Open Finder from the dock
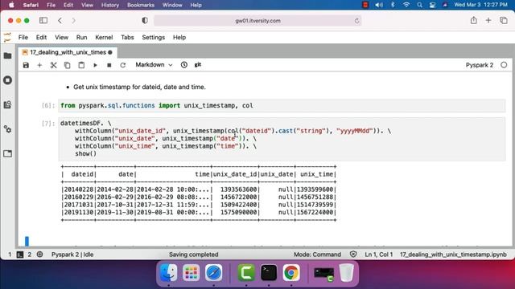This screenshot has width=515, height=289. (168, 273)
